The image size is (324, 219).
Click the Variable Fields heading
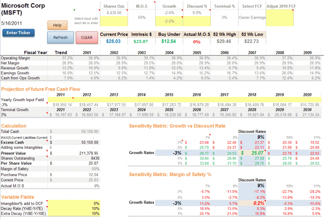point(17,197)
